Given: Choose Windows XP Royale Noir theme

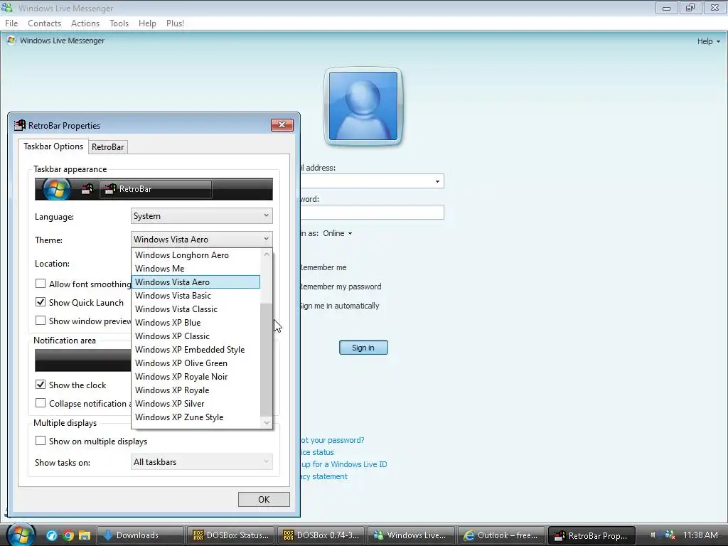Looking at the screenshot, I should 196,376.
